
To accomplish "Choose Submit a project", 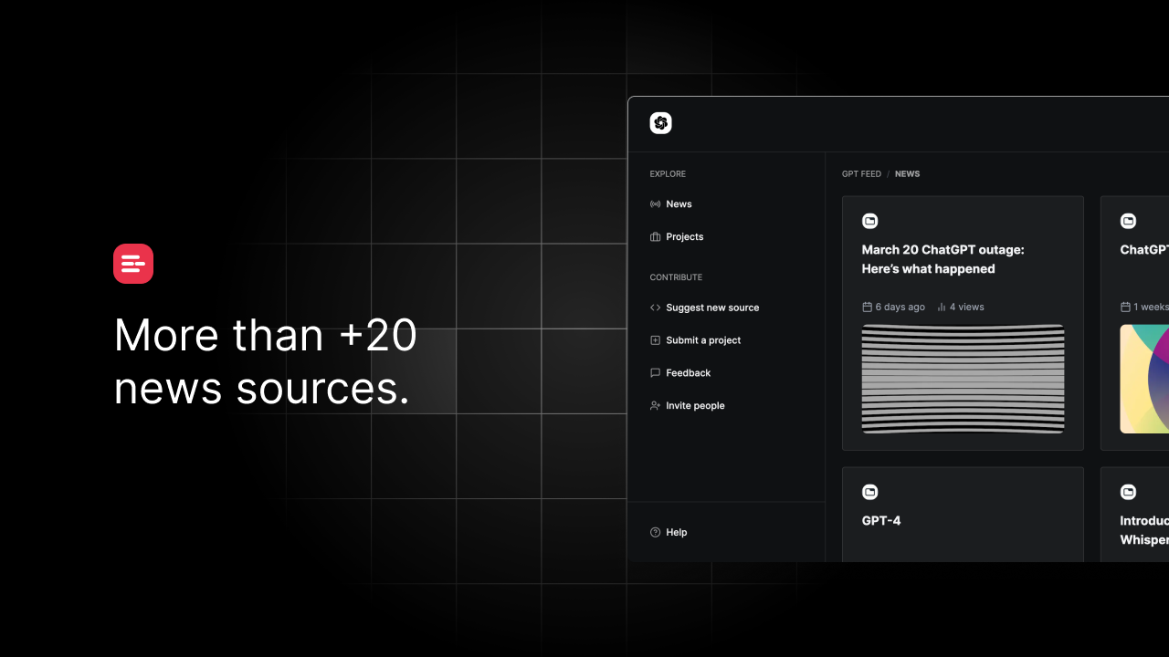I will pos(703,340).
